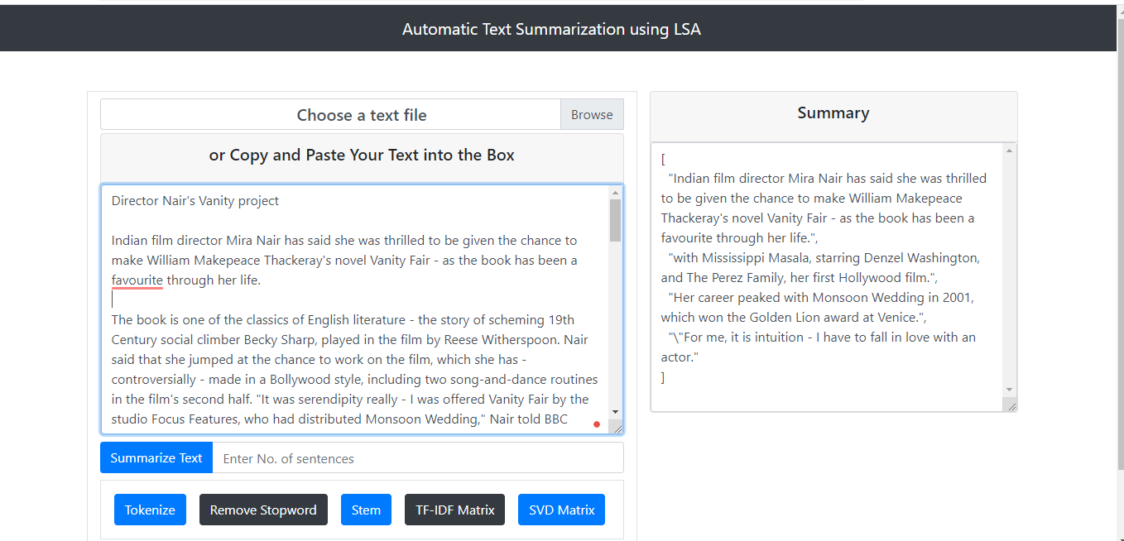This screenshot has height=541, width=1124.
Task: Click the Remove Stopword button
Action: pyautogui.click(x=263, y=510)
